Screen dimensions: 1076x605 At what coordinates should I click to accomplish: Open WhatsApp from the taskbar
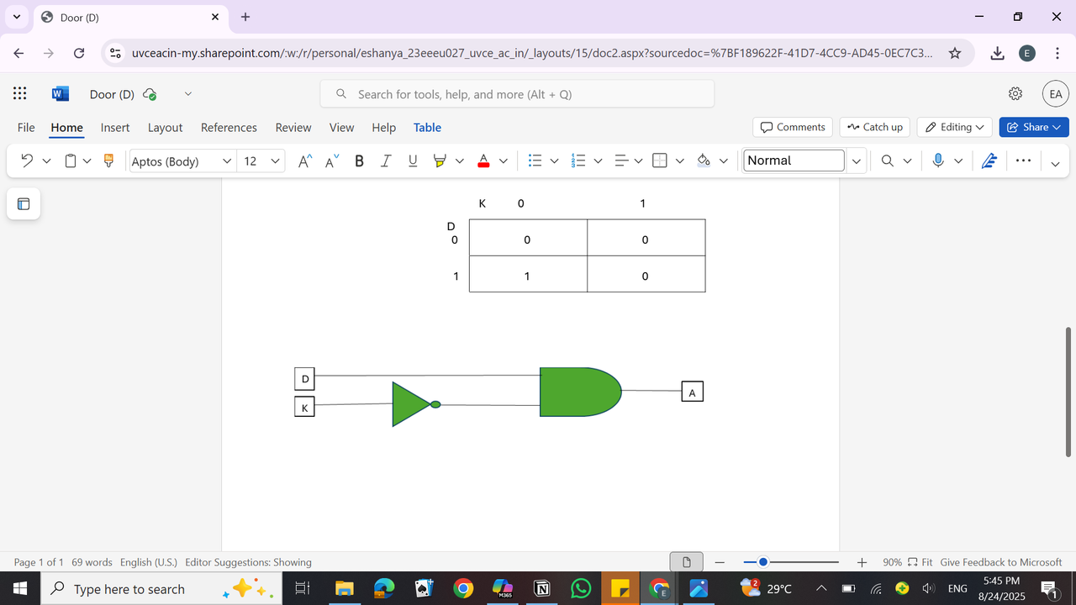[x=581, y=588]
